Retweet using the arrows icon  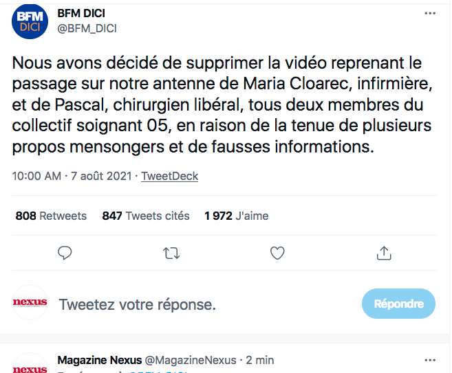tap(171, 253)
